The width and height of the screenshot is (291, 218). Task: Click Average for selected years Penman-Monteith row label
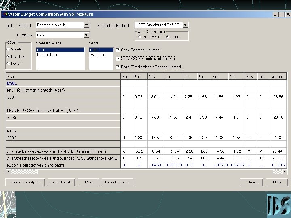[63, 151]
